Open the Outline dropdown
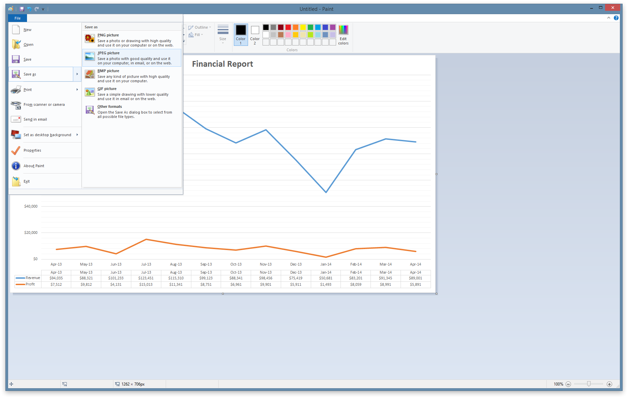The height and width of the screenshot is (398, 628). click(x=200, y=27)
